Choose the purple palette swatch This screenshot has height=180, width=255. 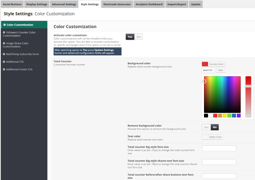pos(239,115)
